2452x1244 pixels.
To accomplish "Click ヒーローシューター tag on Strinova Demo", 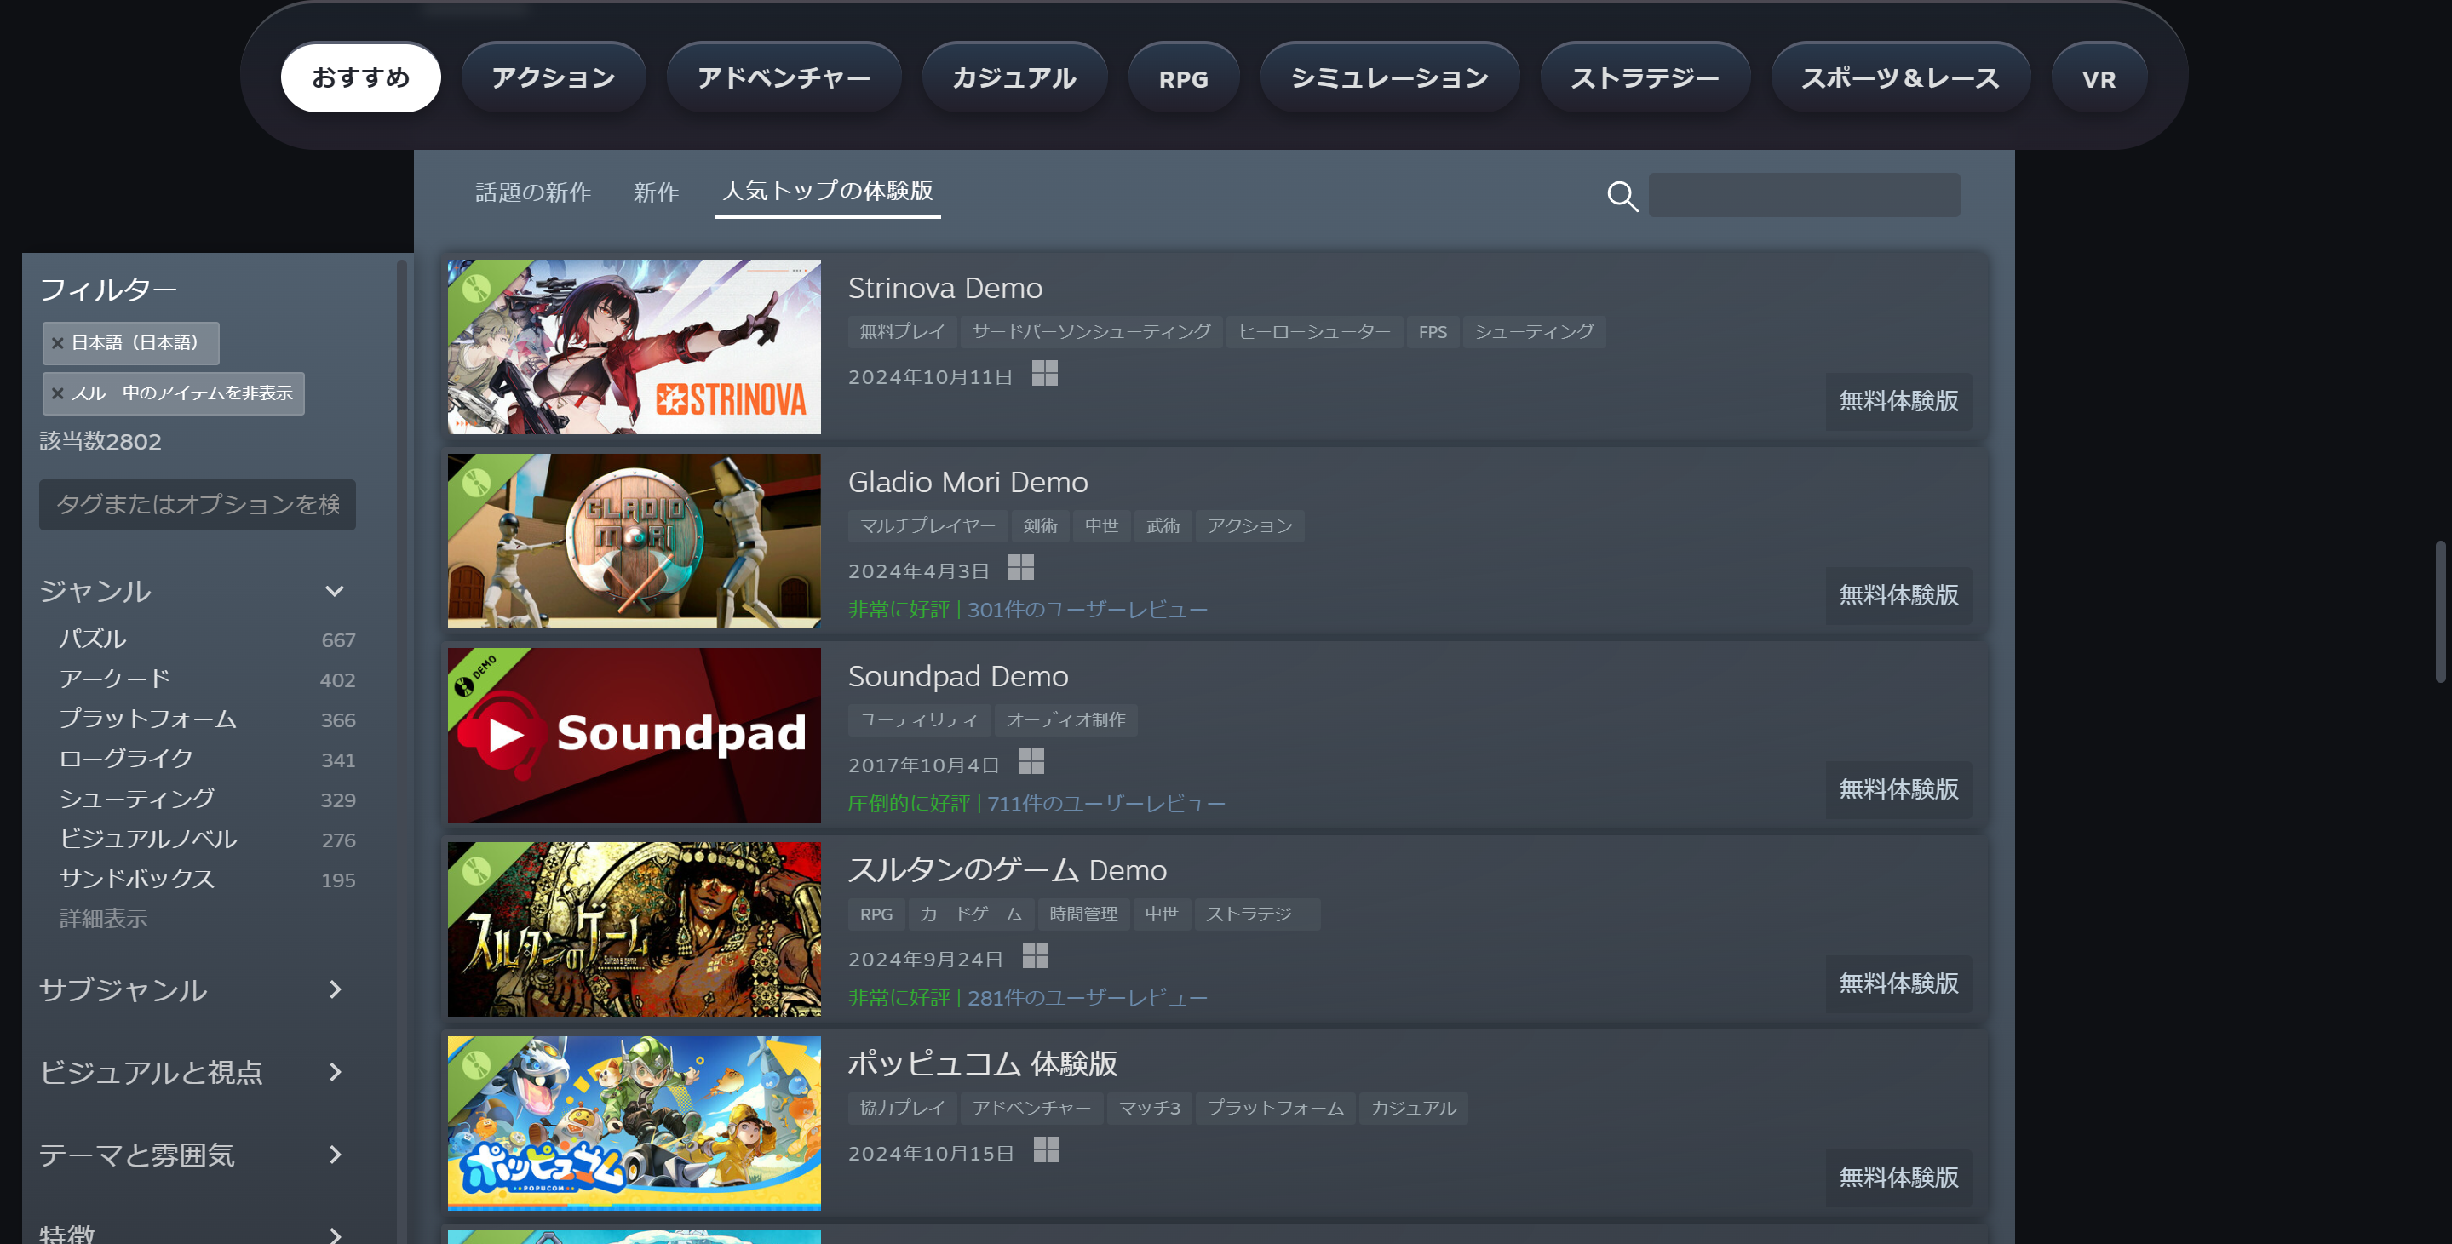I will (1314, 332).
